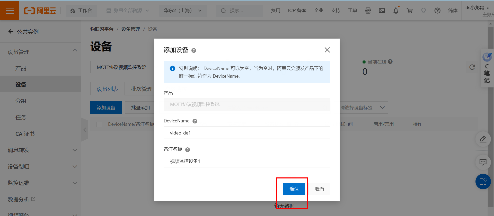
Task: Open the floating chat feedback icon
Action: 483,162
